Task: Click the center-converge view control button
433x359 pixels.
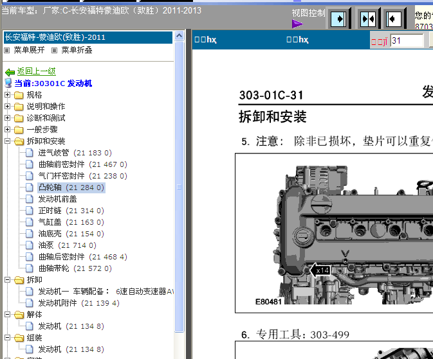Action: tap(368, 19)
